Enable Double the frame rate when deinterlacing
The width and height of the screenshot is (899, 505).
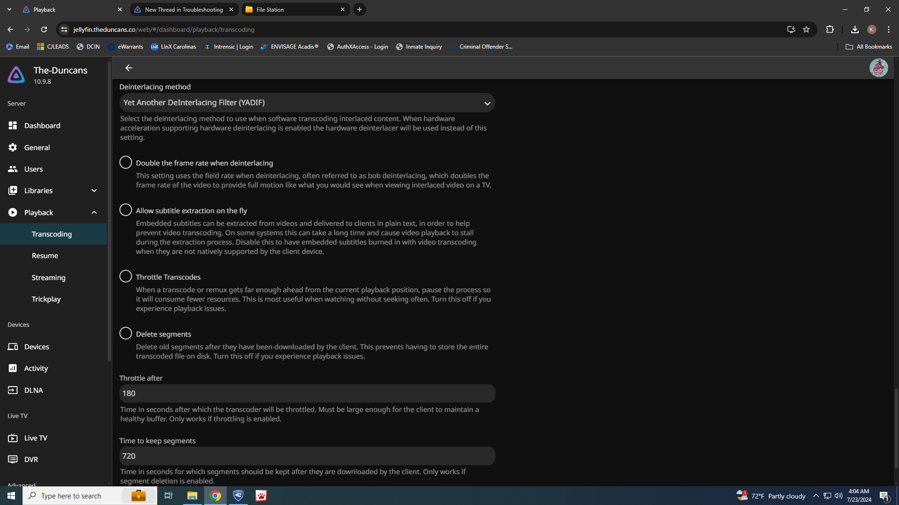click(125, 162)
